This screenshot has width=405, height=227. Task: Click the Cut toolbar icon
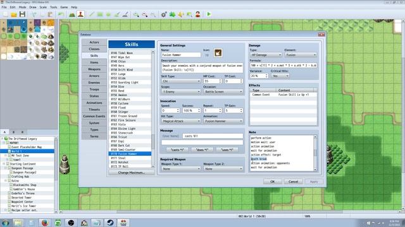[x=34, y=15]
